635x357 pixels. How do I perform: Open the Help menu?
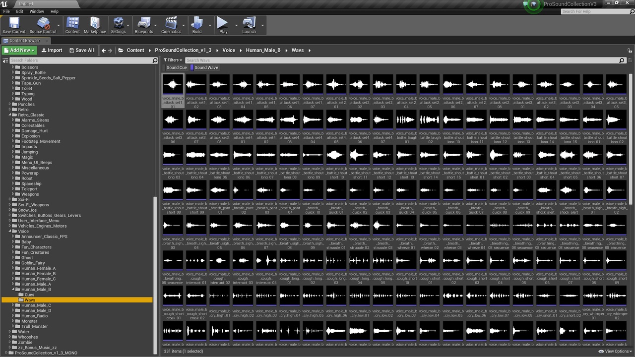[55, 11]
